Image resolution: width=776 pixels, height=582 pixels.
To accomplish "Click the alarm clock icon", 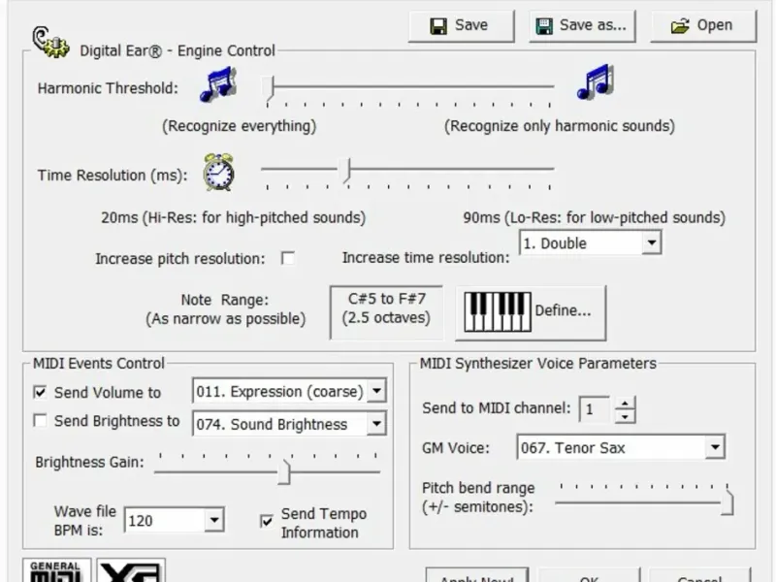I will click(x=219, y=173).
